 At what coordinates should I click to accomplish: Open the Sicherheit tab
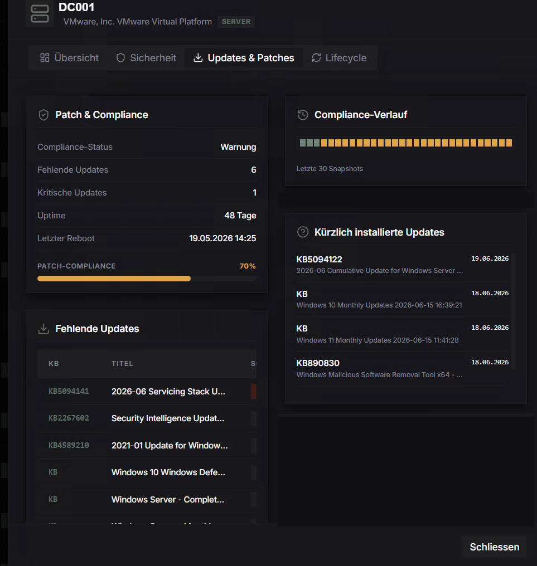coord(146,58)
